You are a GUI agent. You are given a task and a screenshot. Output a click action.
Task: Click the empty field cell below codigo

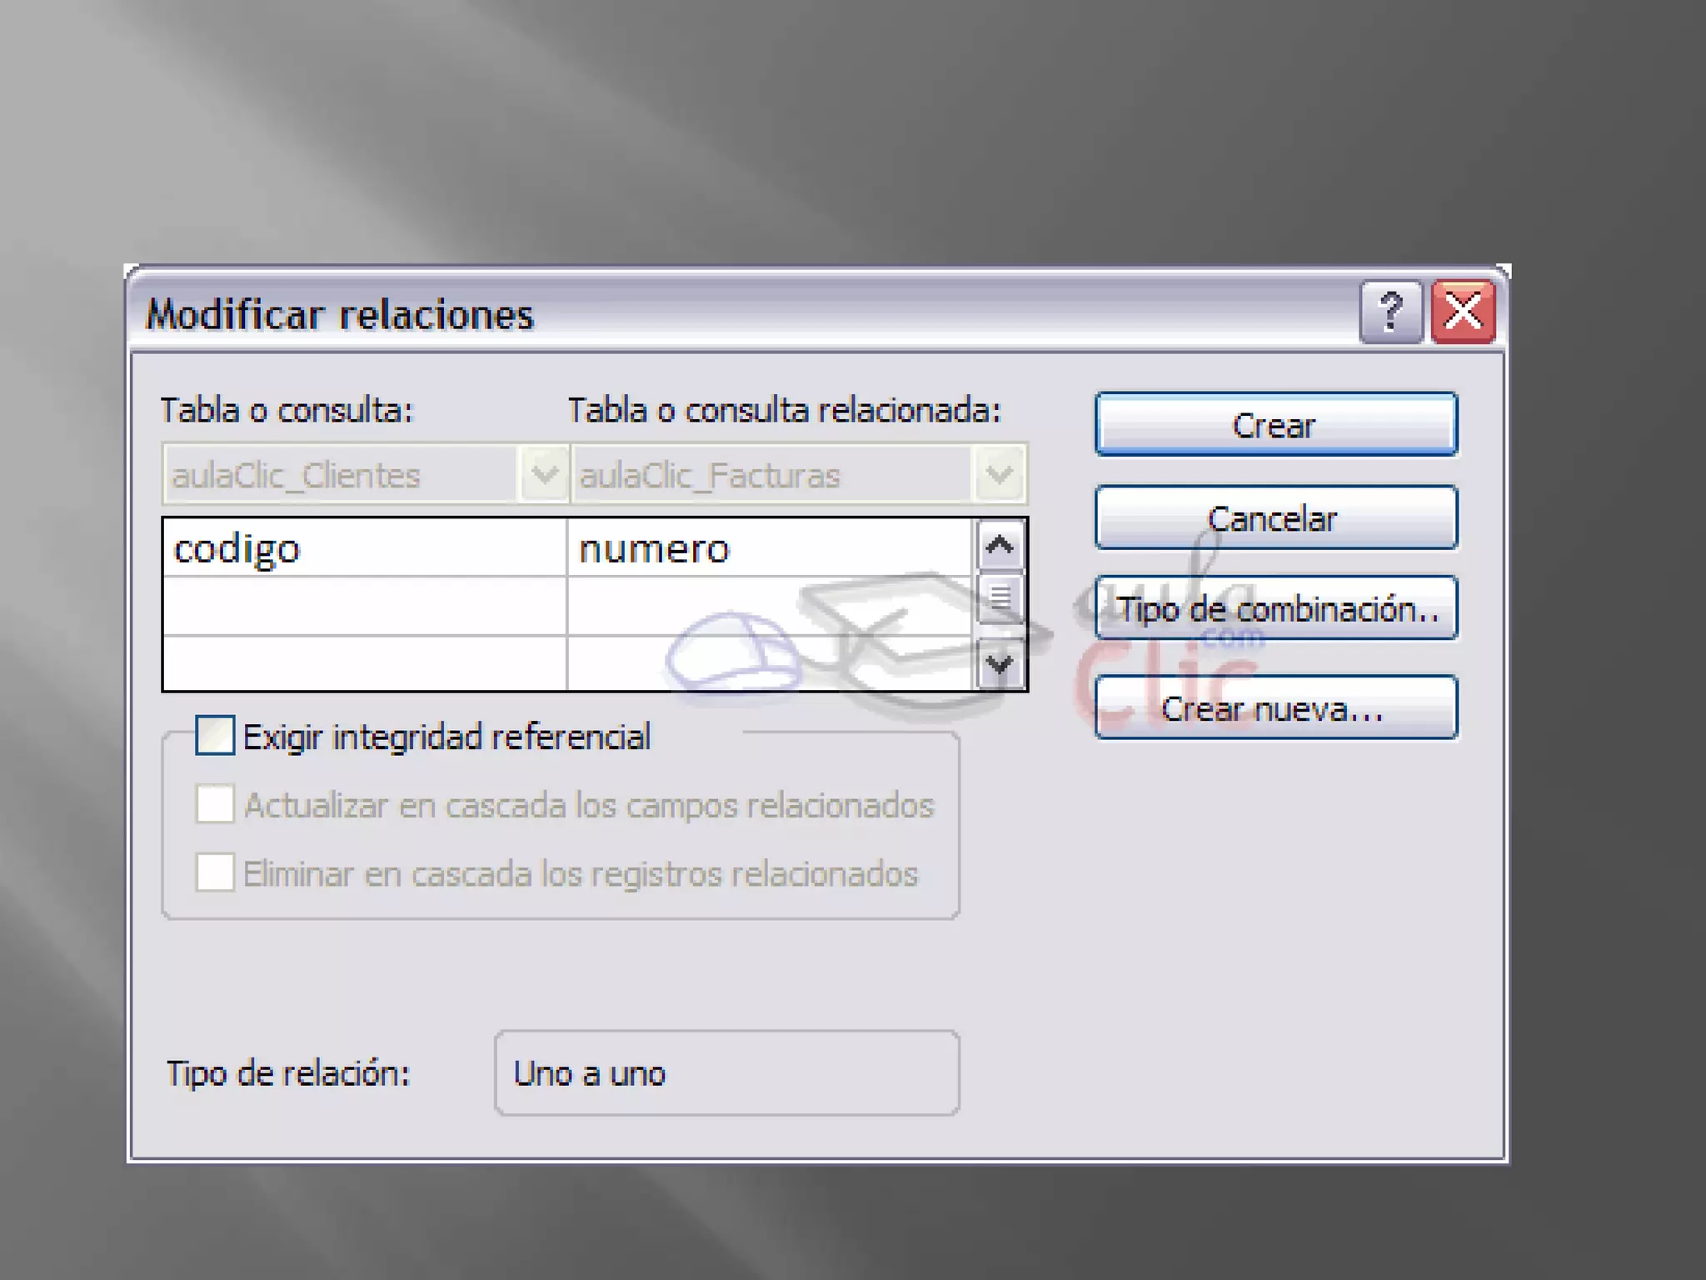click(365, 607)
